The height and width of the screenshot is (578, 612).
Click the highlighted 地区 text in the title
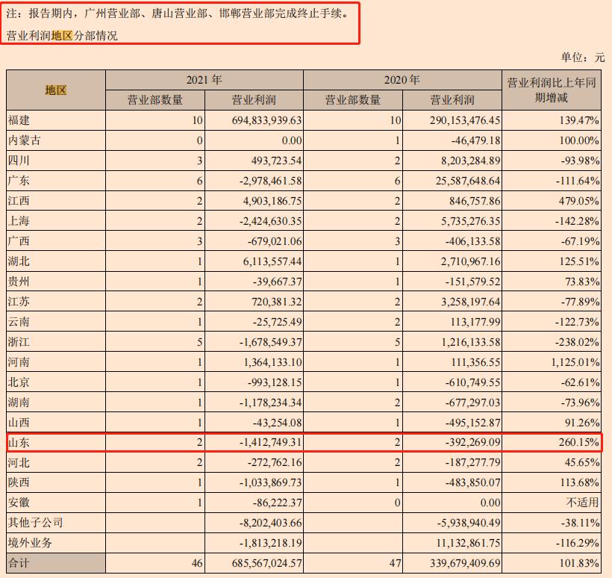[62, 33]
